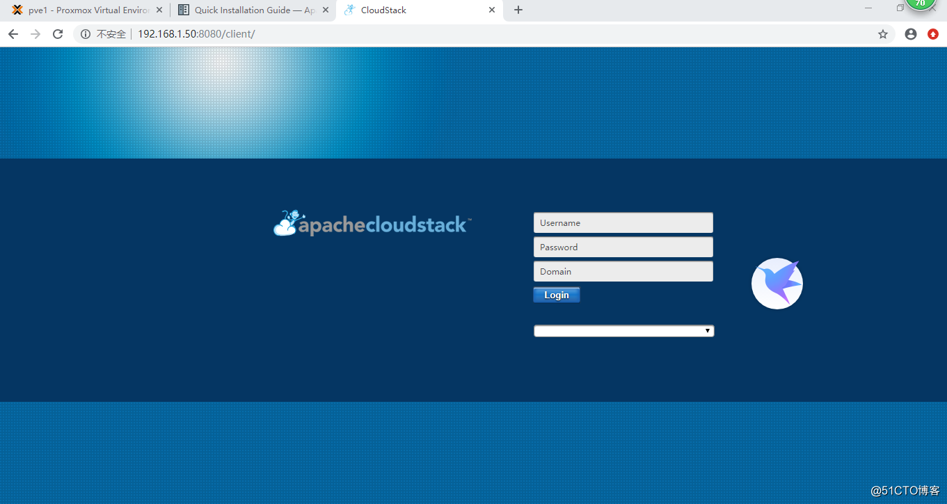
Task: Minimize the browser window
Action: pos(868,8)
